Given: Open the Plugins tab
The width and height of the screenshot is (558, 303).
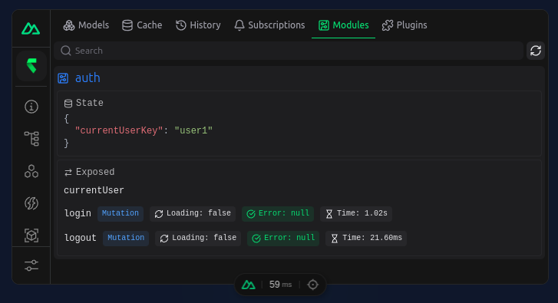Looking at the screenshot, I should pyautogui.click(x=404, y=25).
